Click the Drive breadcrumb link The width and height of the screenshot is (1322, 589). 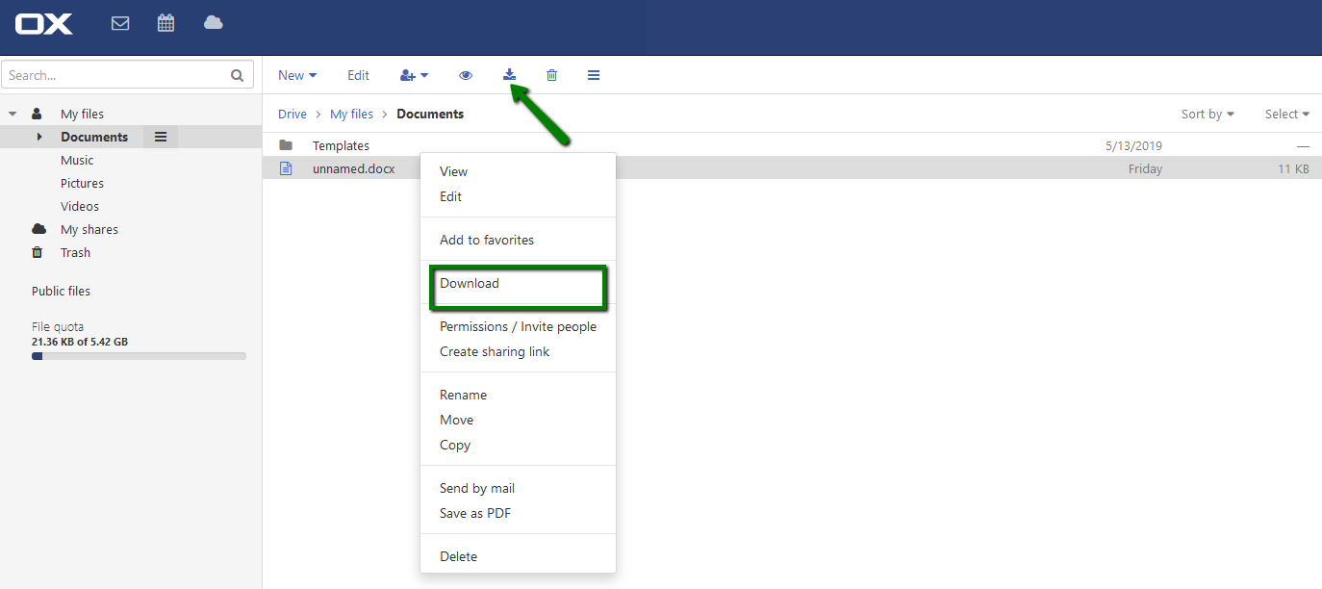tap(292, 114)
